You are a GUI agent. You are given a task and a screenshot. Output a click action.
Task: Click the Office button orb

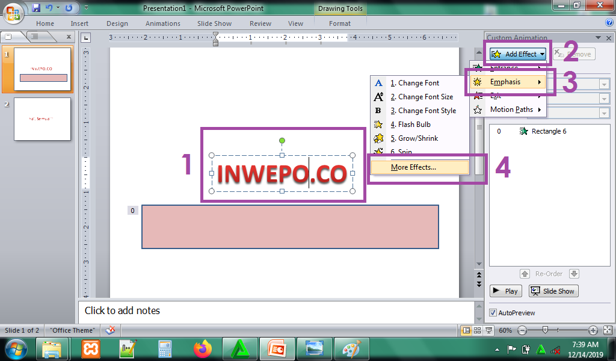click(13, 13)
